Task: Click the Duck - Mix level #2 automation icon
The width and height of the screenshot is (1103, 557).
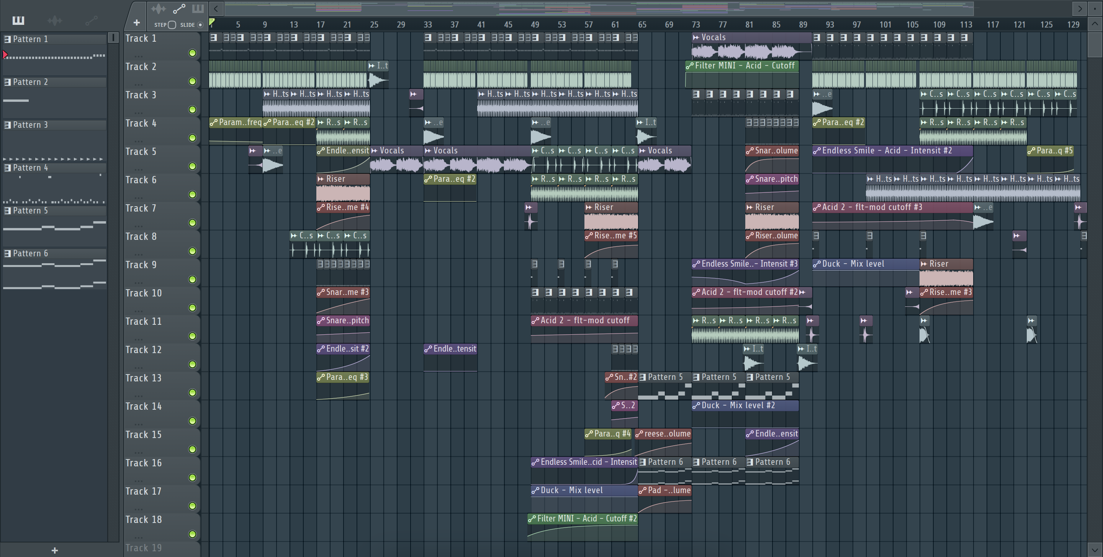Action: tap(696, 406)
